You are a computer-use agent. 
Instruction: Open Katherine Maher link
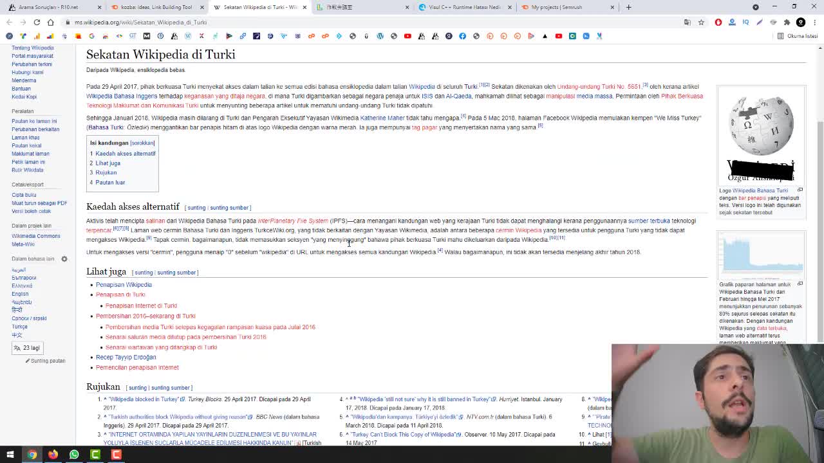(382, 118)
